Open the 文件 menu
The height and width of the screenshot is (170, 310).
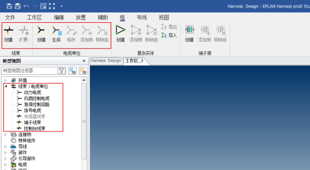(10, 17)
